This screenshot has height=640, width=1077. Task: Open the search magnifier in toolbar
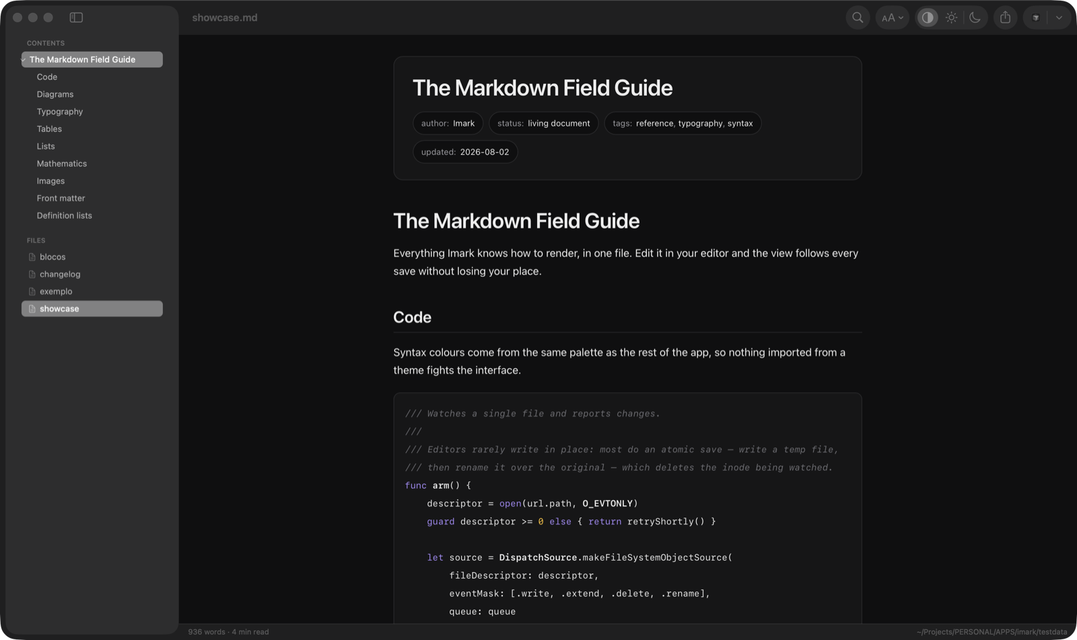click(858, 17)
